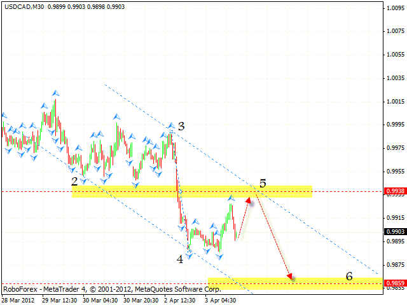Select the wave label 3 at peak
The height and width of the screenshot is (305, 407).
point(181,126)
